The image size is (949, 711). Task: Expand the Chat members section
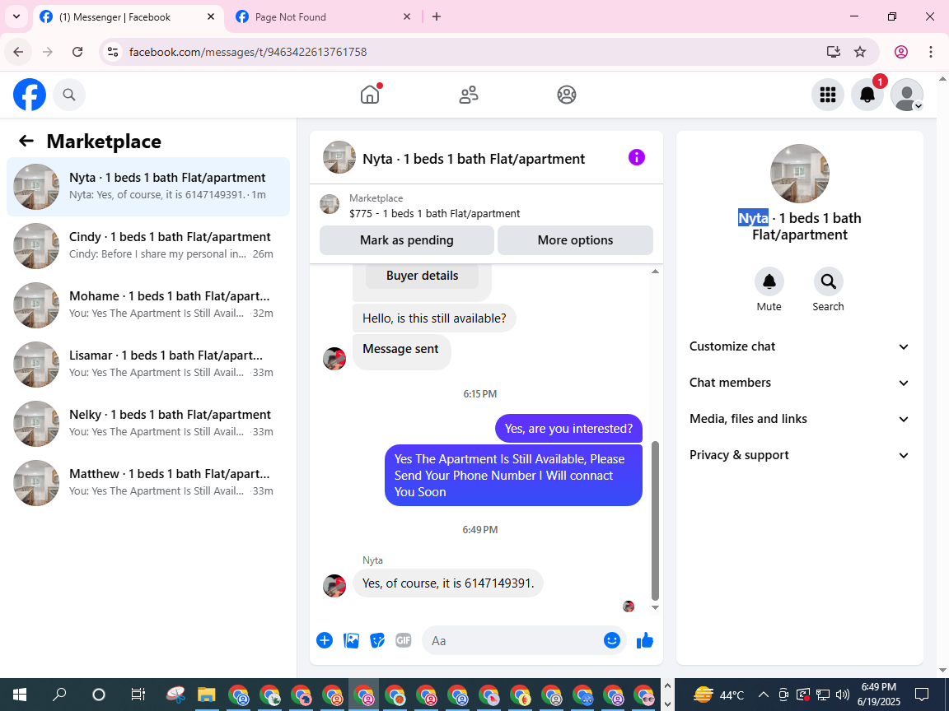coord(799,383)
